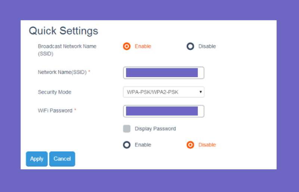Focus the WiFi Password input field
The image size is (299, 192).
pos(164,111)
